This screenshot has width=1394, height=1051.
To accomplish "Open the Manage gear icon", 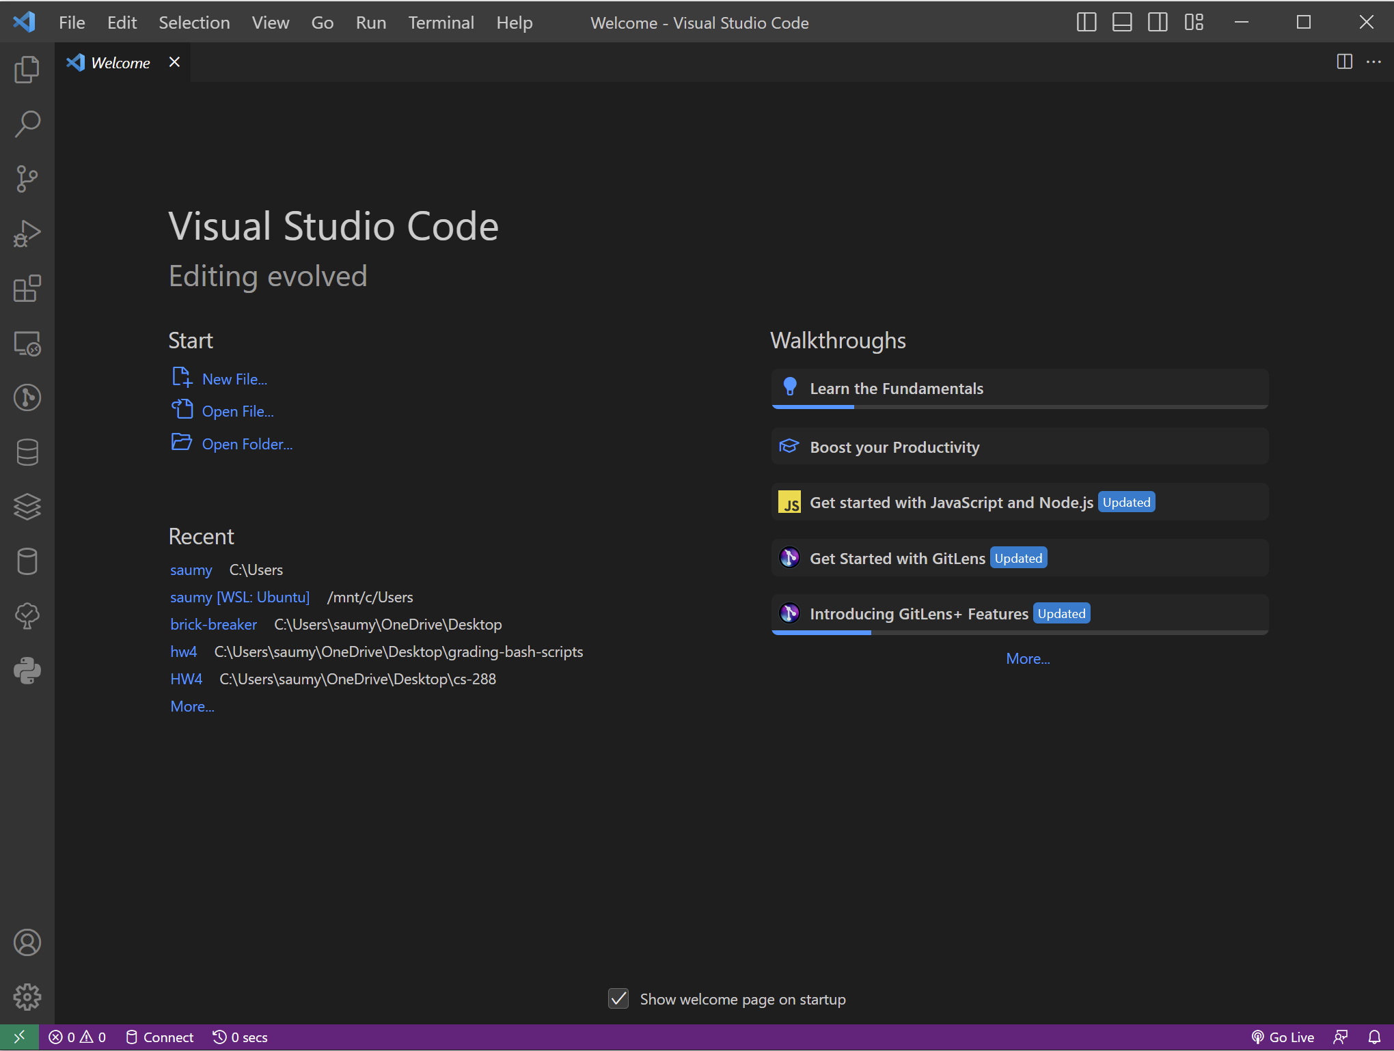I will pos(27,997).
